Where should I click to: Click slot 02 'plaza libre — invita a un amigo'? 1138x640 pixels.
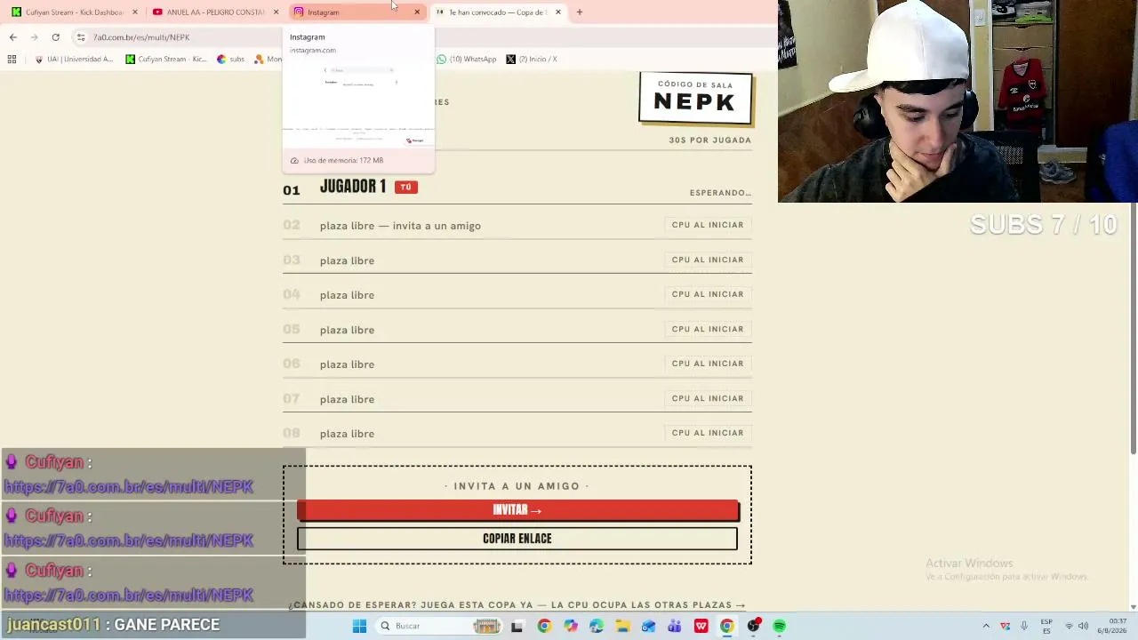point(517,226)
